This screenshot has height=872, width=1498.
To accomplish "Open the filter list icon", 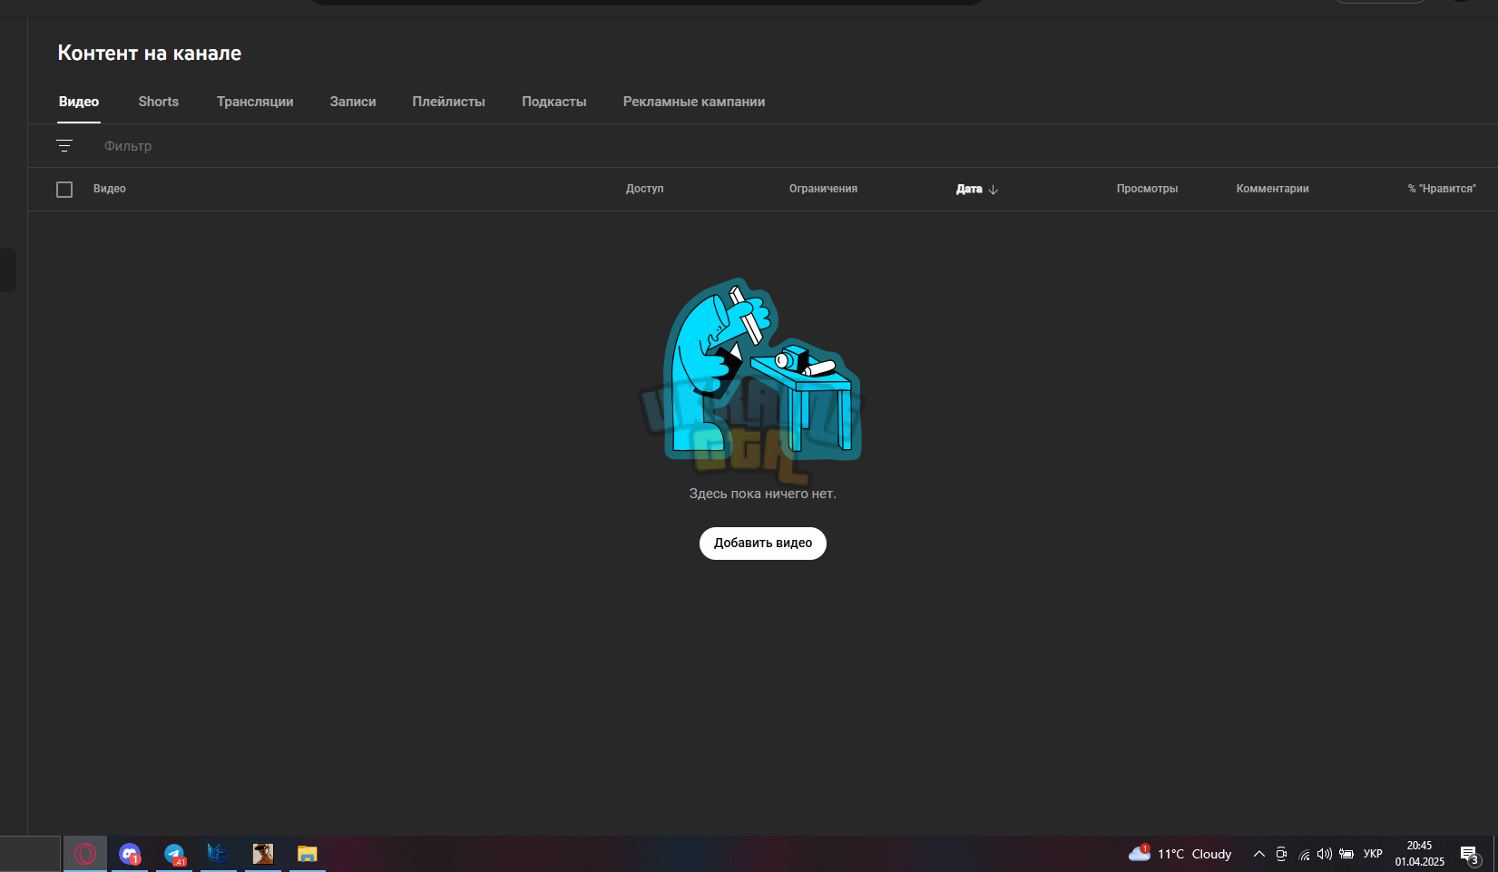I will 64,146.
